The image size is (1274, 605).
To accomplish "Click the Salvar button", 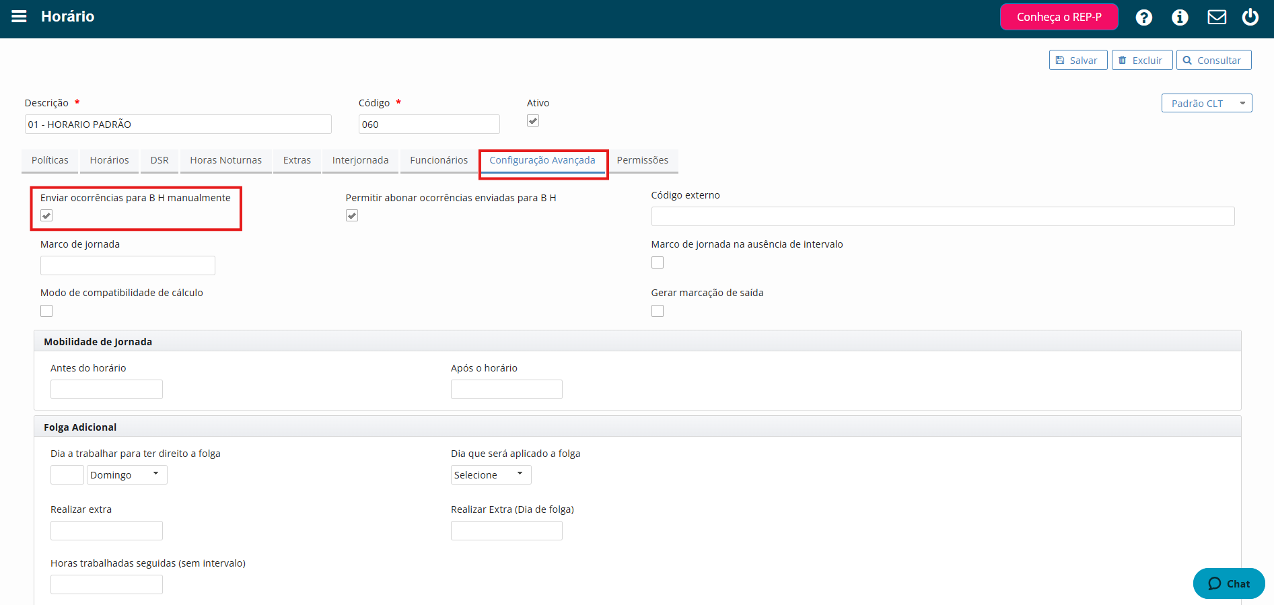I will click(1078, 60).
